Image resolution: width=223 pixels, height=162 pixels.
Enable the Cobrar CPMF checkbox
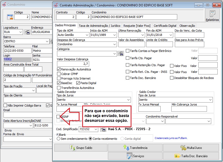coord(59,74)
